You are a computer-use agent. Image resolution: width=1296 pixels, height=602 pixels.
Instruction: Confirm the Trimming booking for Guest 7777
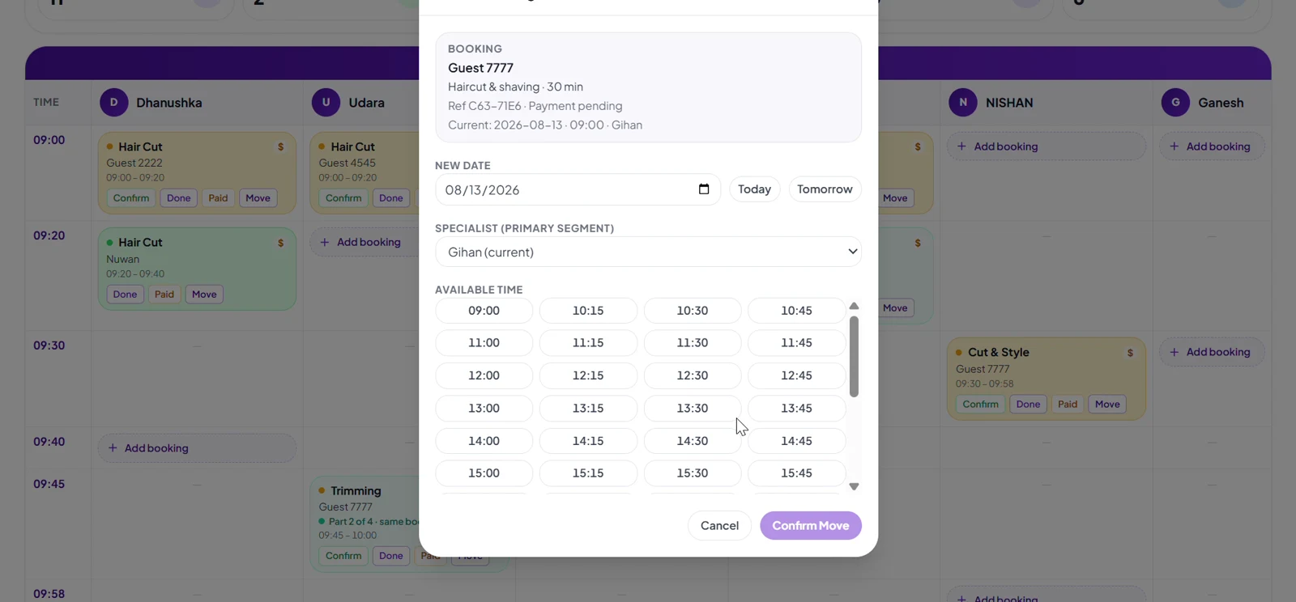click(343, 556)
